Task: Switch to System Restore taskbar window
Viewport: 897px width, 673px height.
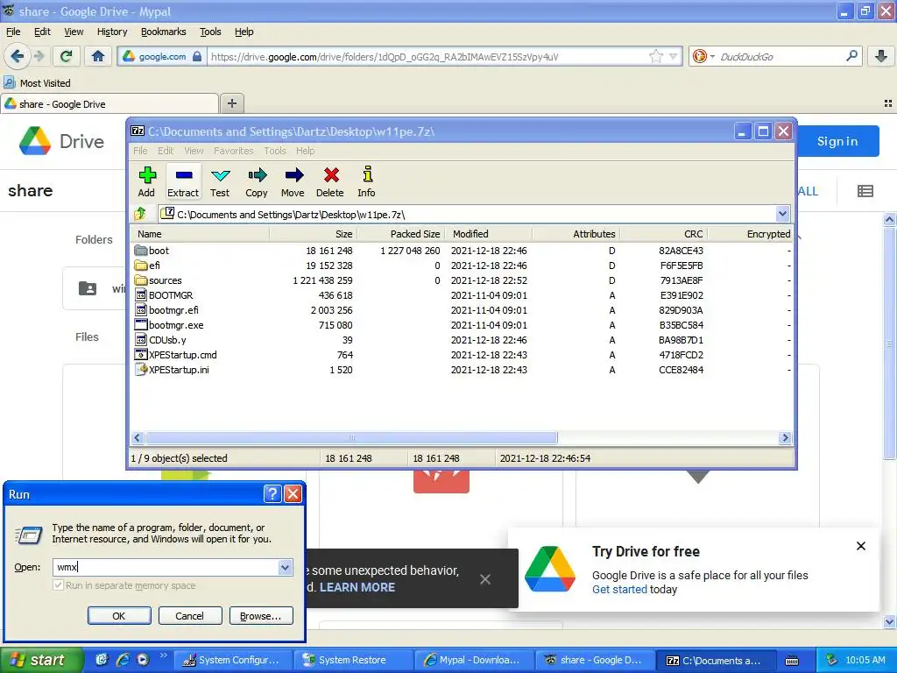Action: click(x=352, y=660)
